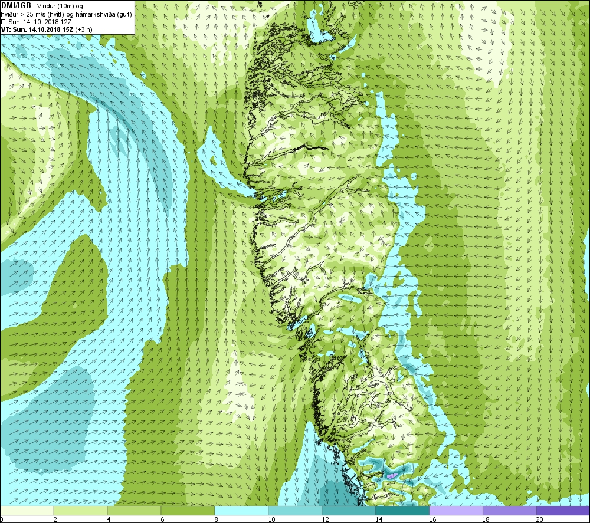Click the 6–8 m/s dark green swatch
The height and width of the screenshot is (523, 590).
tap(188, 511)
